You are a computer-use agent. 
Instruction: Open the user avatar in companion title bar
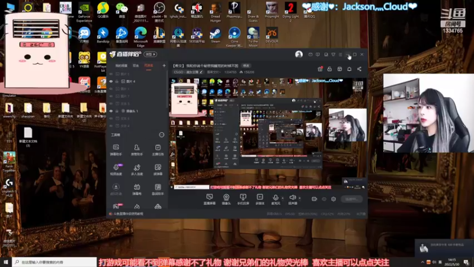[x=299, y=55]
